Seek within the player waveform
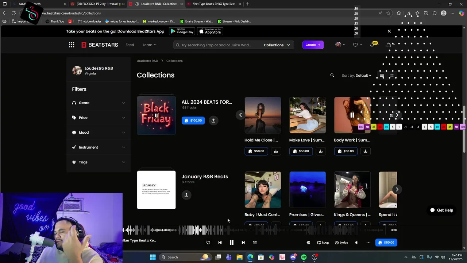 254,230
